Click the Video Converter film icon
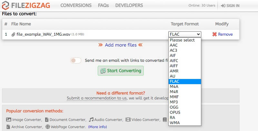258x131 pixels. (x=128, y=120)
